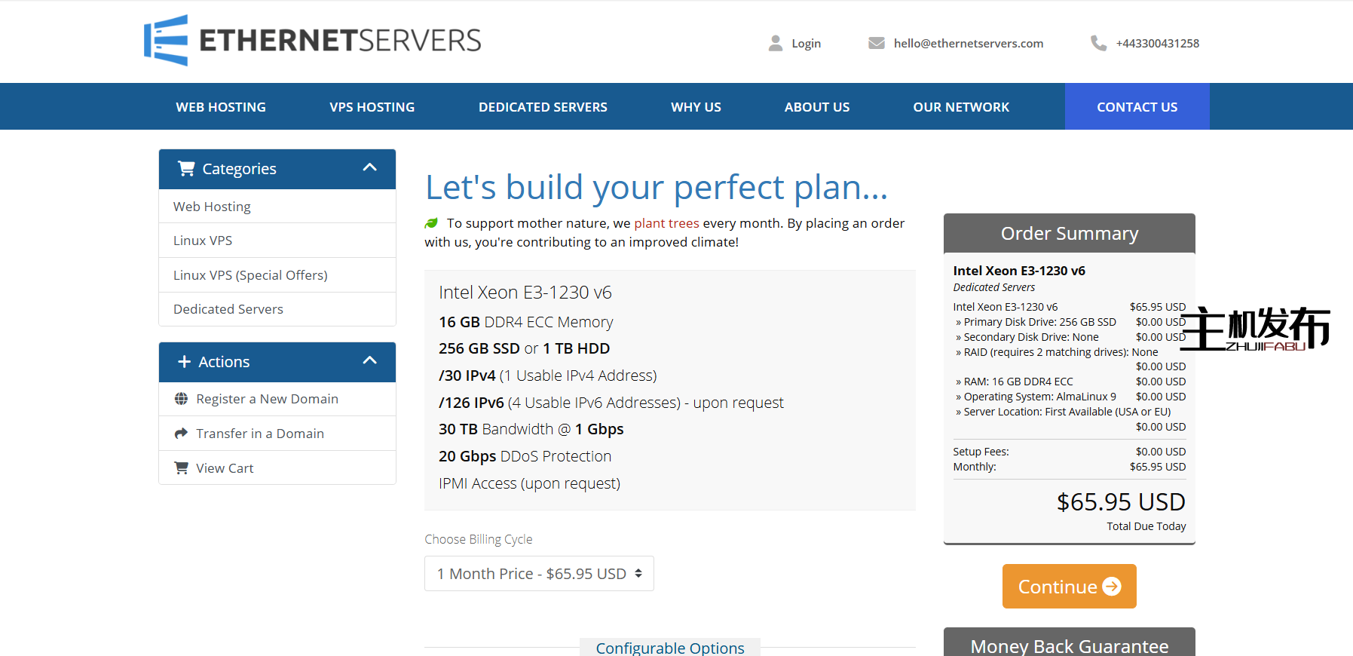1353x656 pixels.
Task: Click RAM: 16 GB DDR4 ECC in summary
Action: pos(1015,382)
